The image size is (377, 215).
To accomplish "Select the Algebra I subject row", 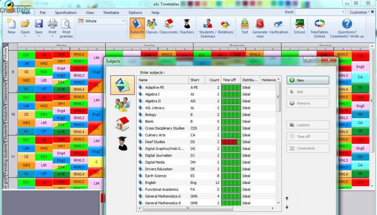I will (x=207, y=94).
